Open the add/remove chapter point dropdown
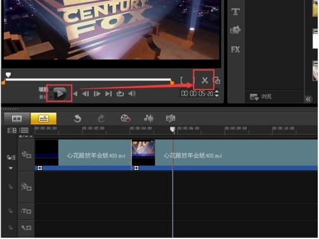The image size is (319, 239). pyautogui.click(x=26, y=136)
